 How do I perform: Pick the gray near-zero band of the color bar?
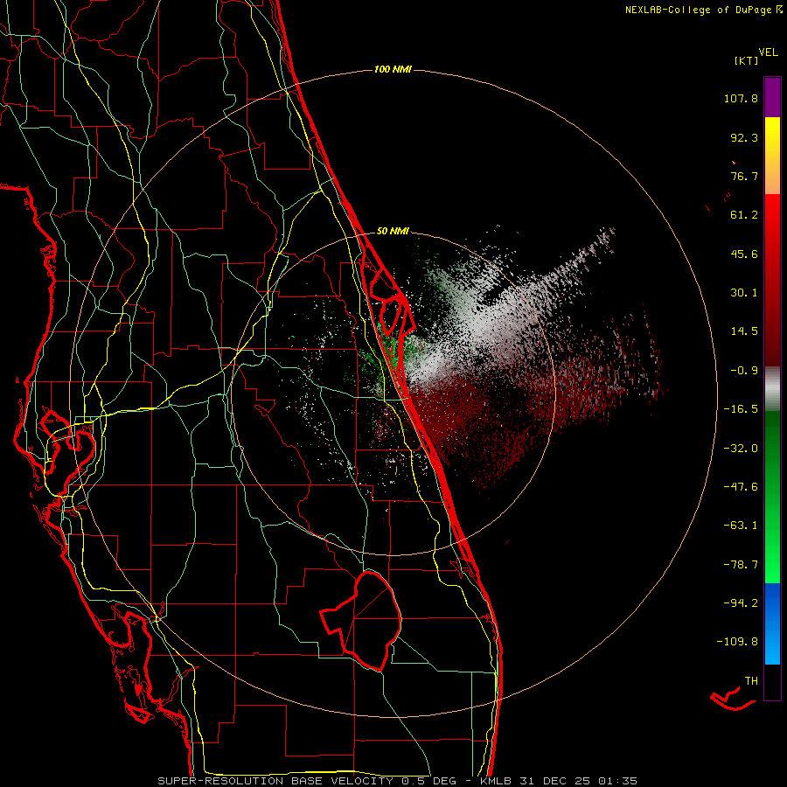(x=772, y=388)
